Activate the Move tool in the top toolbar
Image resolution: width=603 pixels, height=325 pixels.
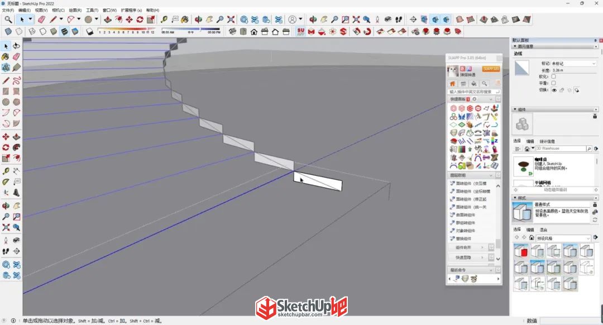point(129,19)
